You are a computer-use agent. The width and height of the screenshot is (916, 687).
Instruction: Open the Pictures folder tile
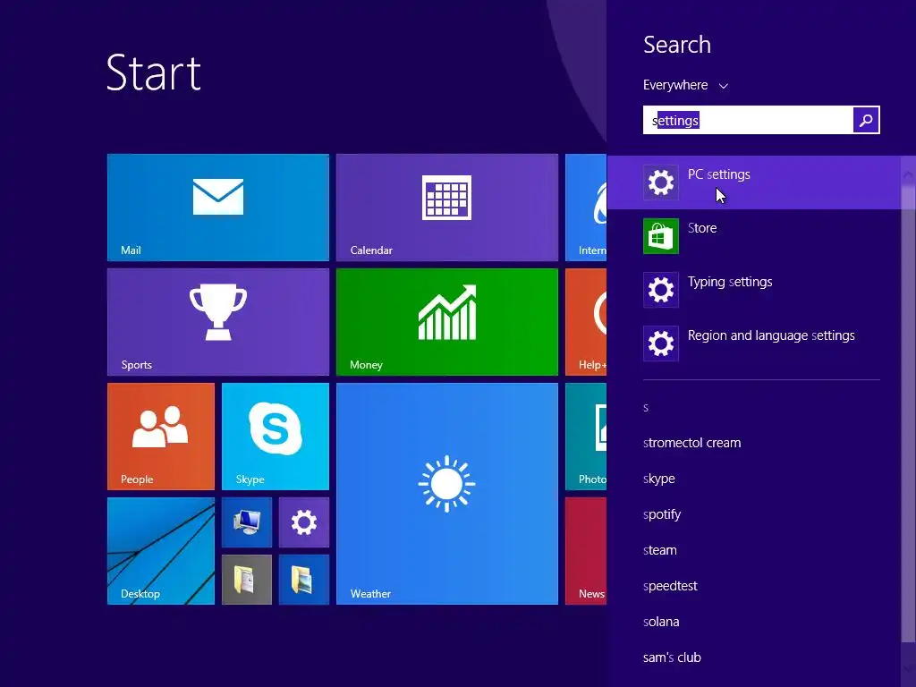click(304, 580)
